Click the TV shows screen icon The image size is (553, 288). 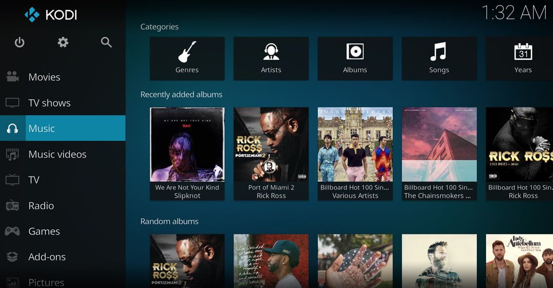(x=12, y=103)
